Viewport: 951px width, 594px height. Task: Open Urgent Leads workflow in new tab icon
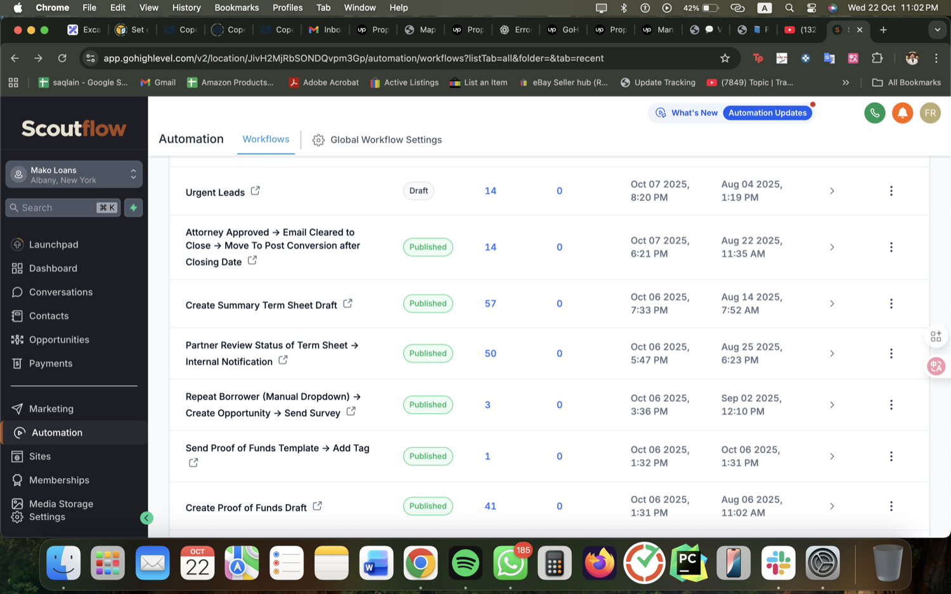pos(255,191)
